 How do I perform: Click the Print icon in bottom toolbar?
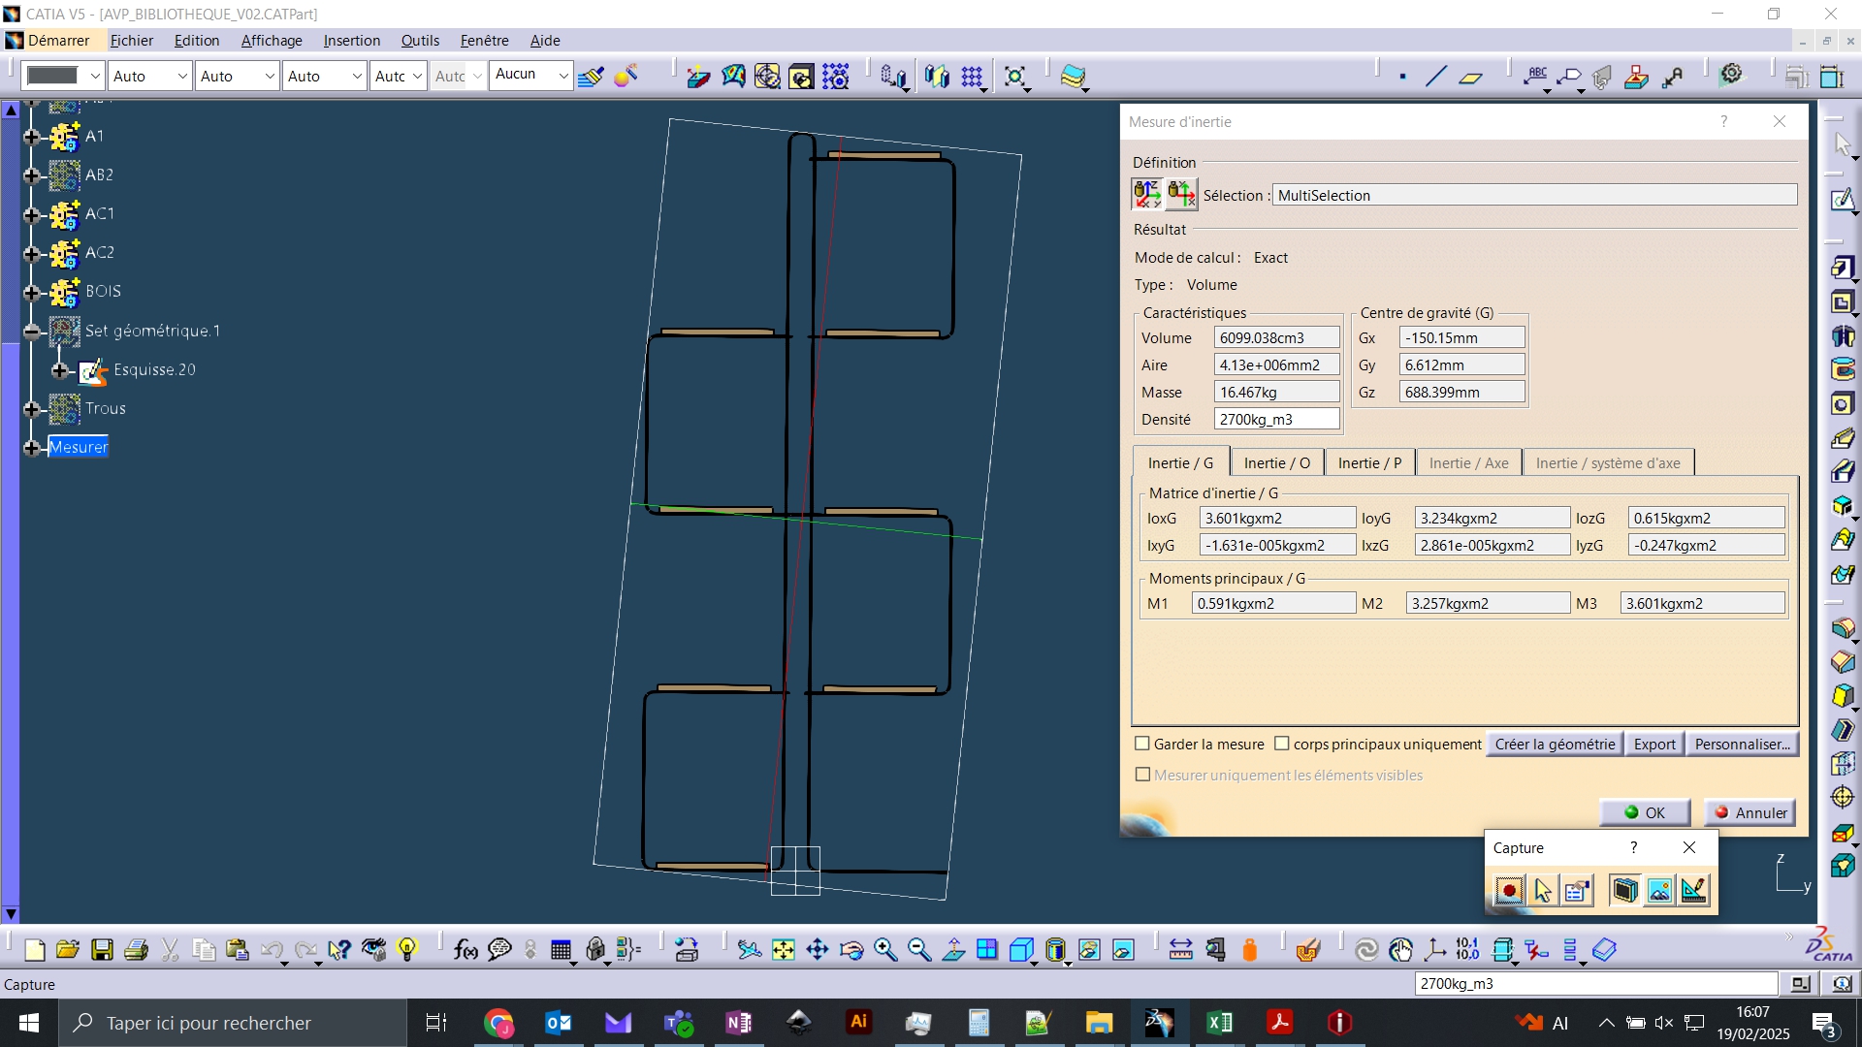(136, 950)
